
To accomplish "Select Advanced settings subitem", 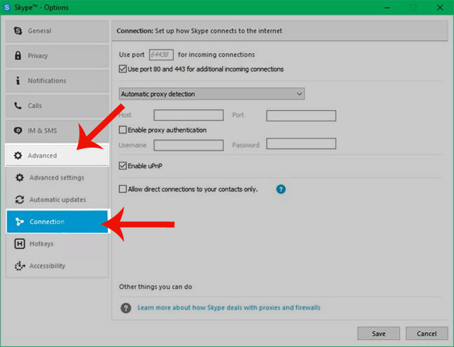I will [x=57, y=177].
